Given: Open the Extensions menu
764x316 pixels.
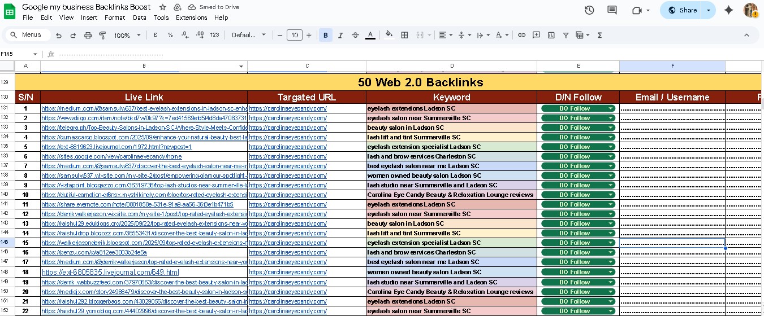Looking at the screenshot, I should pyautogui.click(x=191, y=17).
